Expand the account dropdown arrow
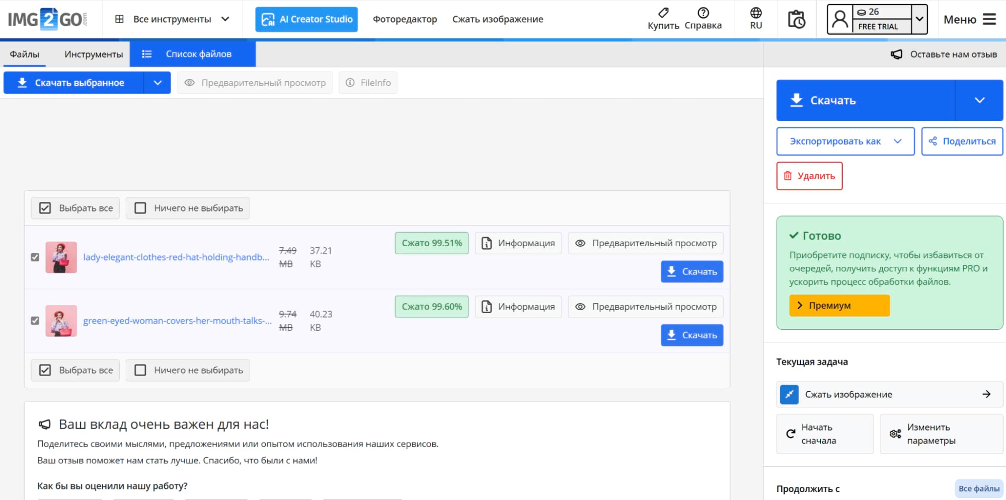 [x=919, y=19]
